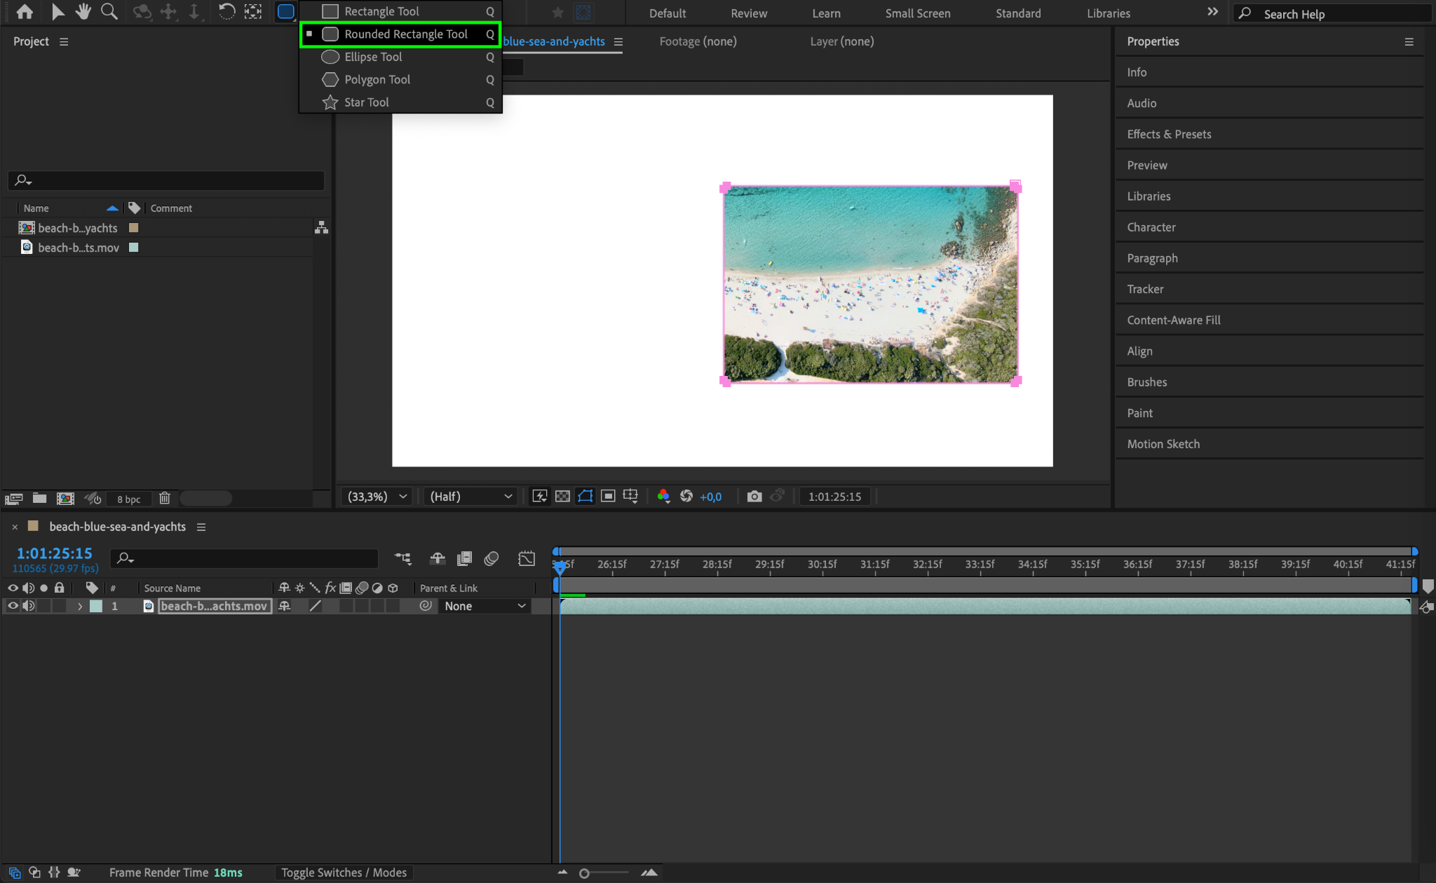Create a new folder in Project panel

pyautogui.click(x=40, y=499)
